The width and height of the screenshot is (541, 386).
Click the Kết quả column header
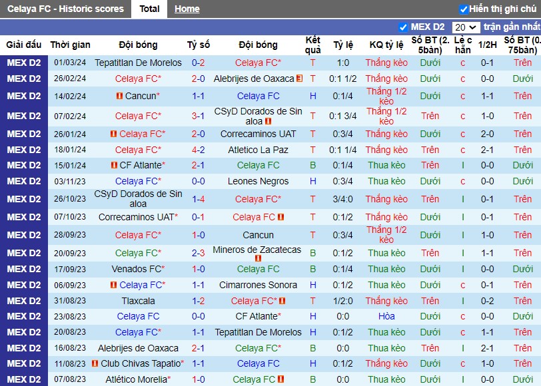click(x=313, y=45)
